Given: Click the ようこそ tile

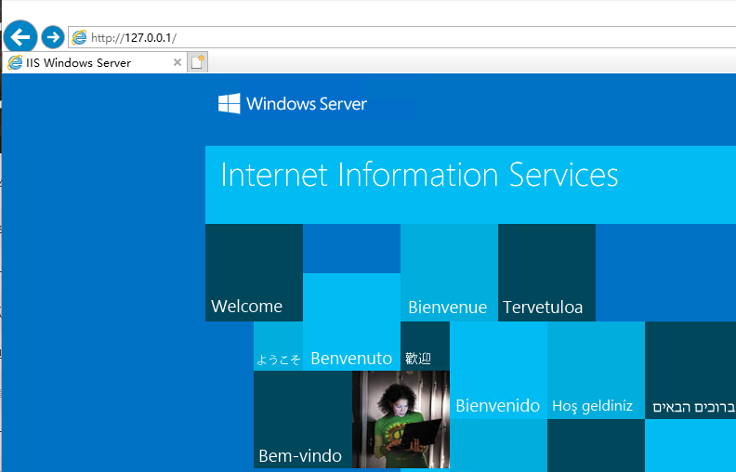Looking at the screenshot, I should 279,347.
